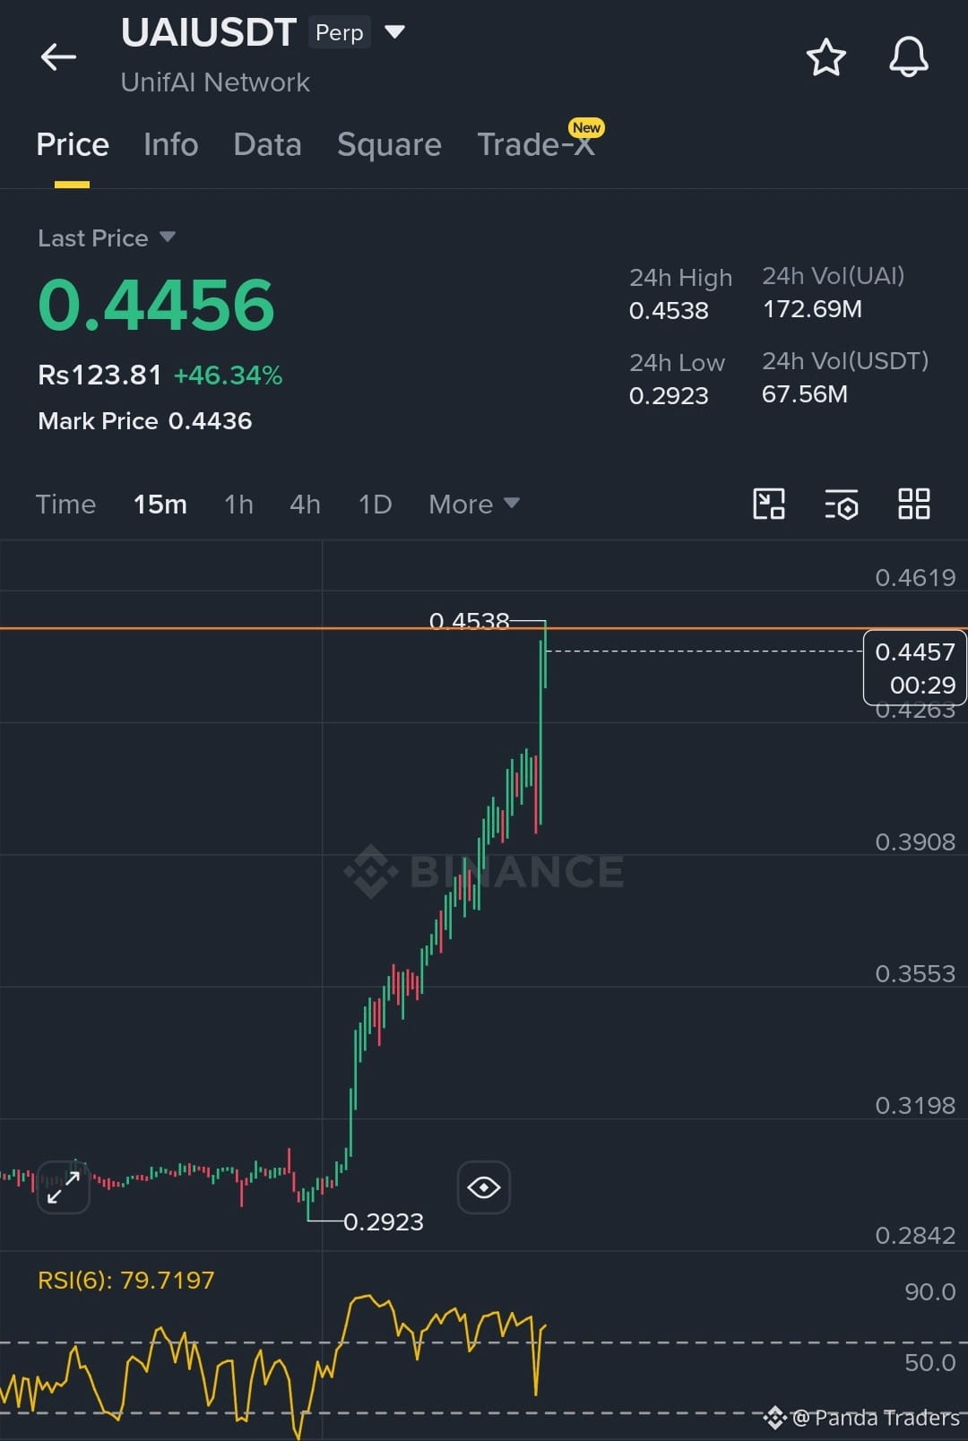The height and width of the screenshot is (1441, 968).
Task: Add UAIUSDT to favorites with star icon
Action: [825, 58]
